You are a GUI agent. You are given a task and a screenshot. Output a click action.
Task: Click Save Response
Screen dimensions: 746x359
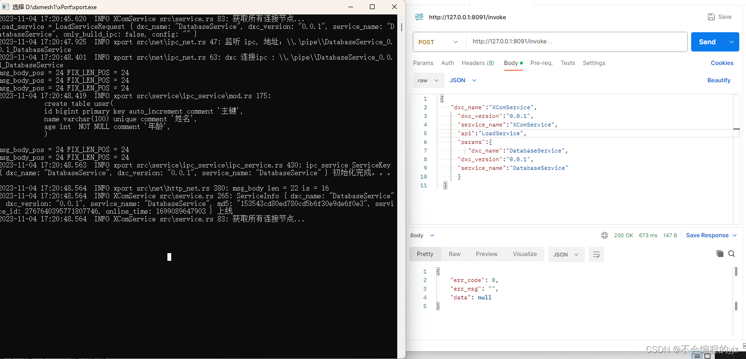(707, 235)
